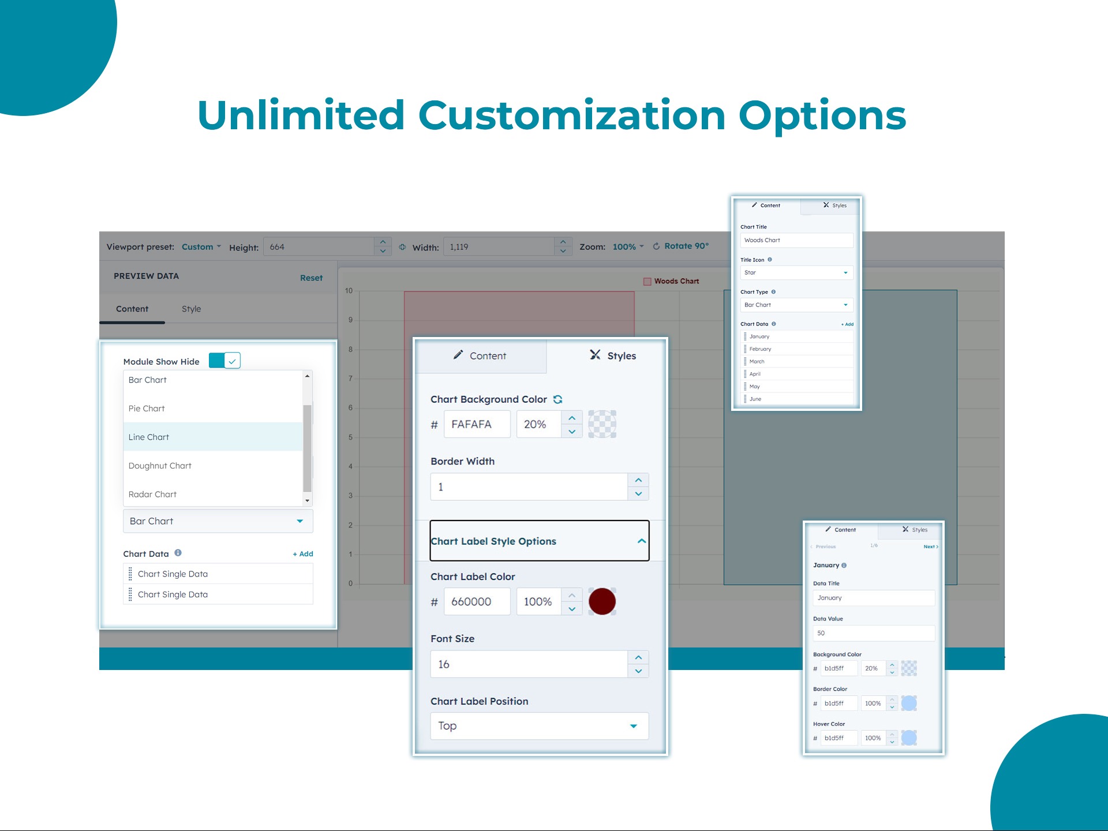Click the Reset link in Preview Data

pos(311,278)
